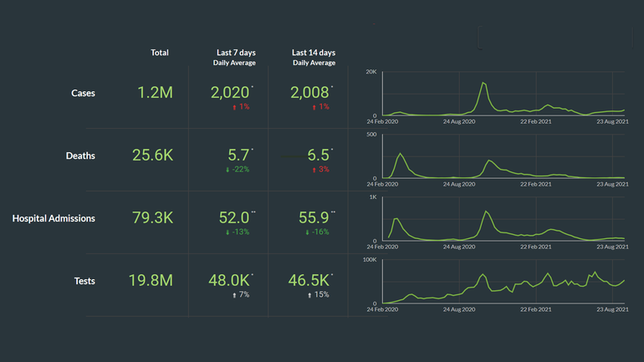Click the first peak in the Deaths chart

point(401,153)
